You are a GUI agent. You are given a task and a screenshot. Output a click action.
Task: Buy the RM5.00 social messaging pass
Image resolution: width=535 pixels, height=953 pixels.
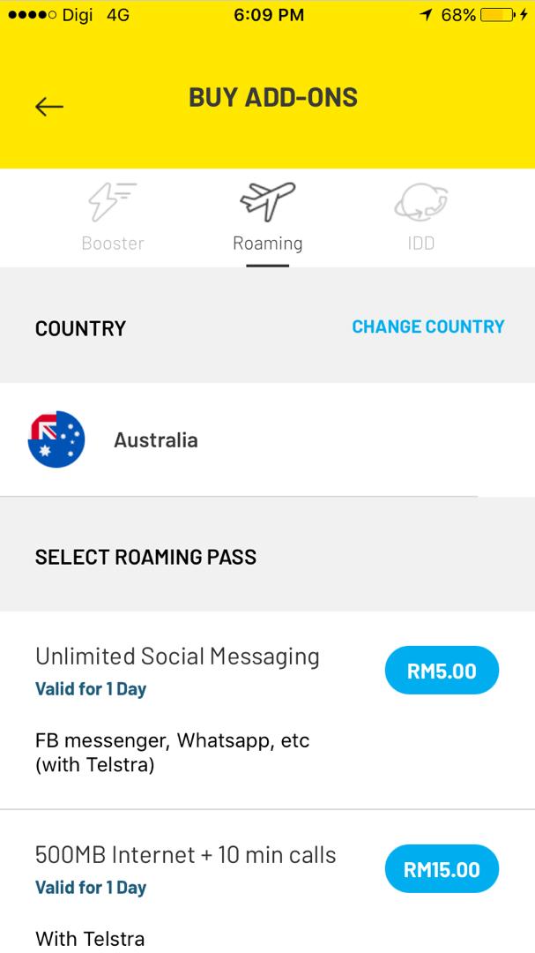[442, 671]
